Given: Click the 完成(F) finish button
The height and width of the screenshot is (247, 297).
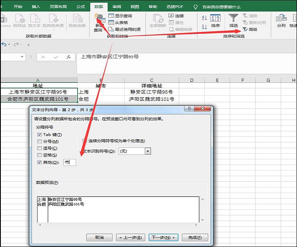Looking at the screenshot, I should [x=195, y=238].
